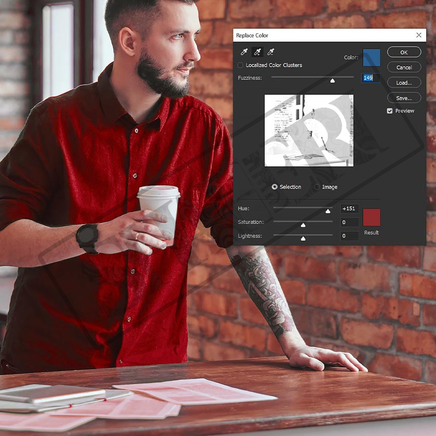Click the Save... button

click(x=404, y=98)
